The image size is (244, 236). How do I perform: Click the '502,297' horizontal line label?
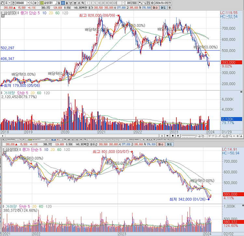coord(7,48)
